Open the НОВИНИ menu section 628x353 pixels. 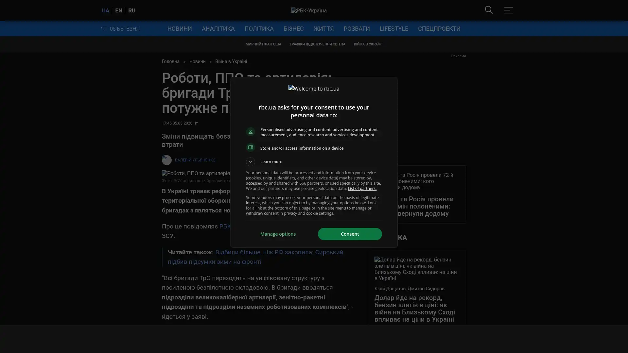[180, 29]
